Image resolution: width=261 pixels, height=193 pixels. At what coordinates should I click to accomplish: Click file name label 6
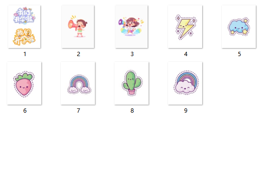coord(25,111)
